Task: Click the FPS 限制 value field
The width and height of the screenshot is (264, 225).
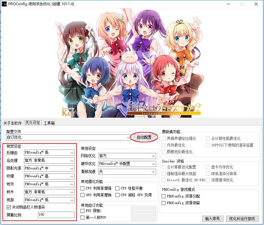Action: click(x=143, y=210)
